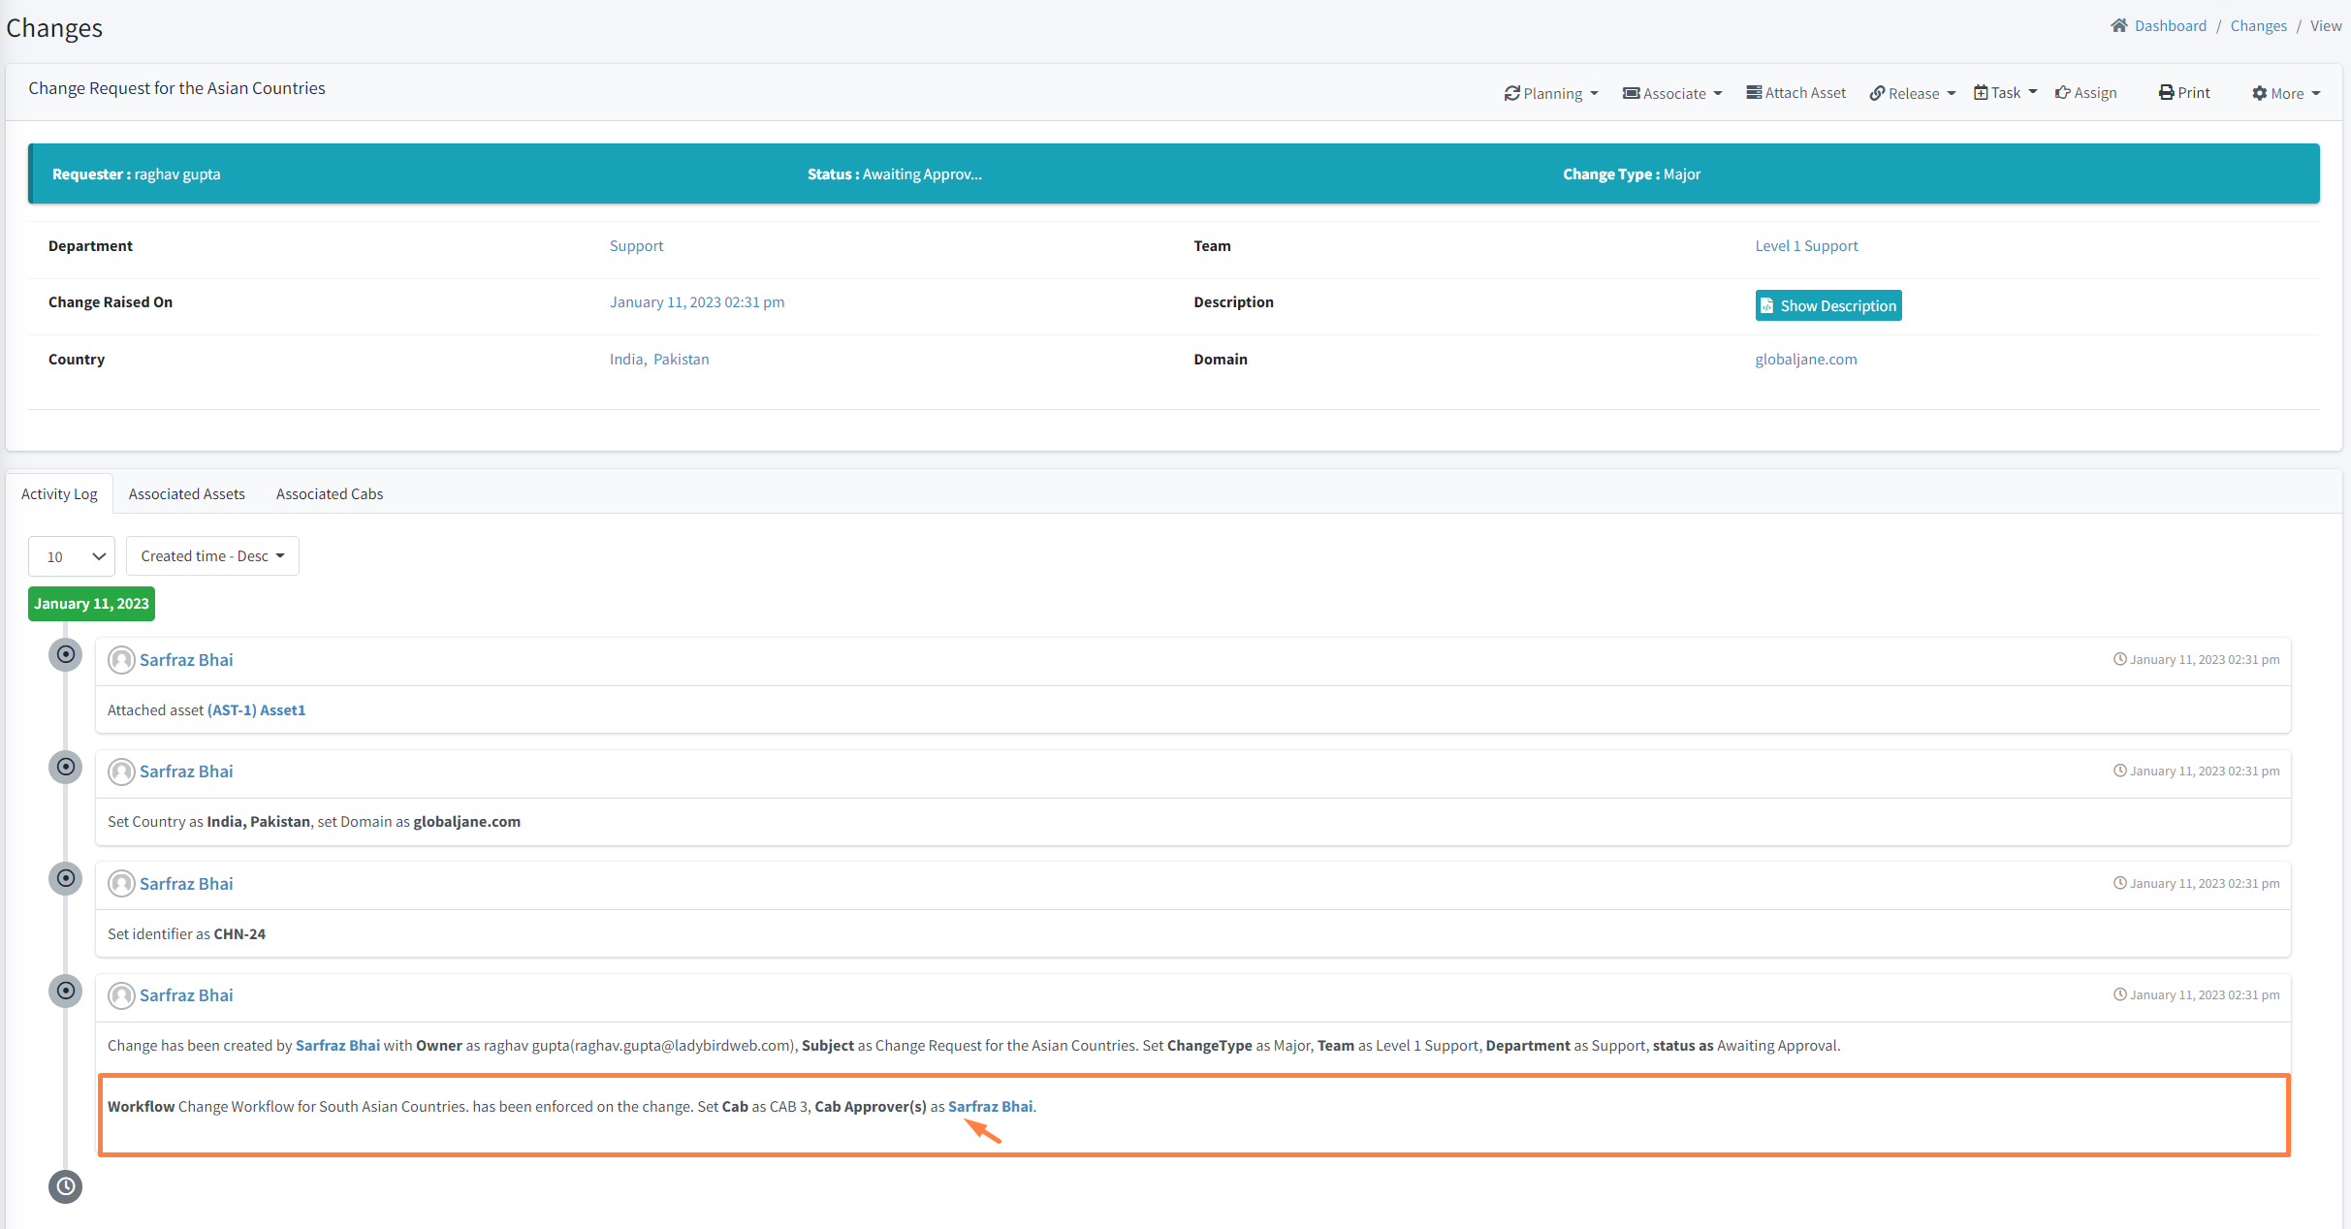Viewport: 2351px width, 1229px height.
Task: Click the Attach Asset icon
Action: click(1755, 92)
